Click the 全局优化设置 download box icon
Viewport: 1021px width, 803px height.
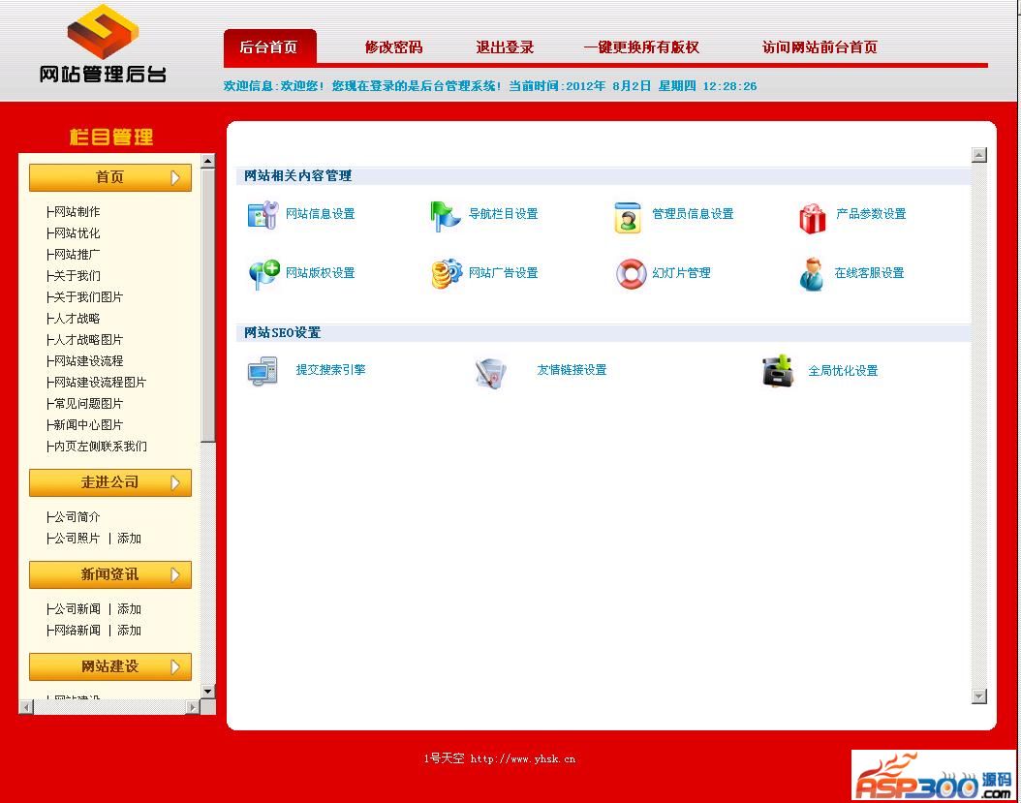click(778, 371)
